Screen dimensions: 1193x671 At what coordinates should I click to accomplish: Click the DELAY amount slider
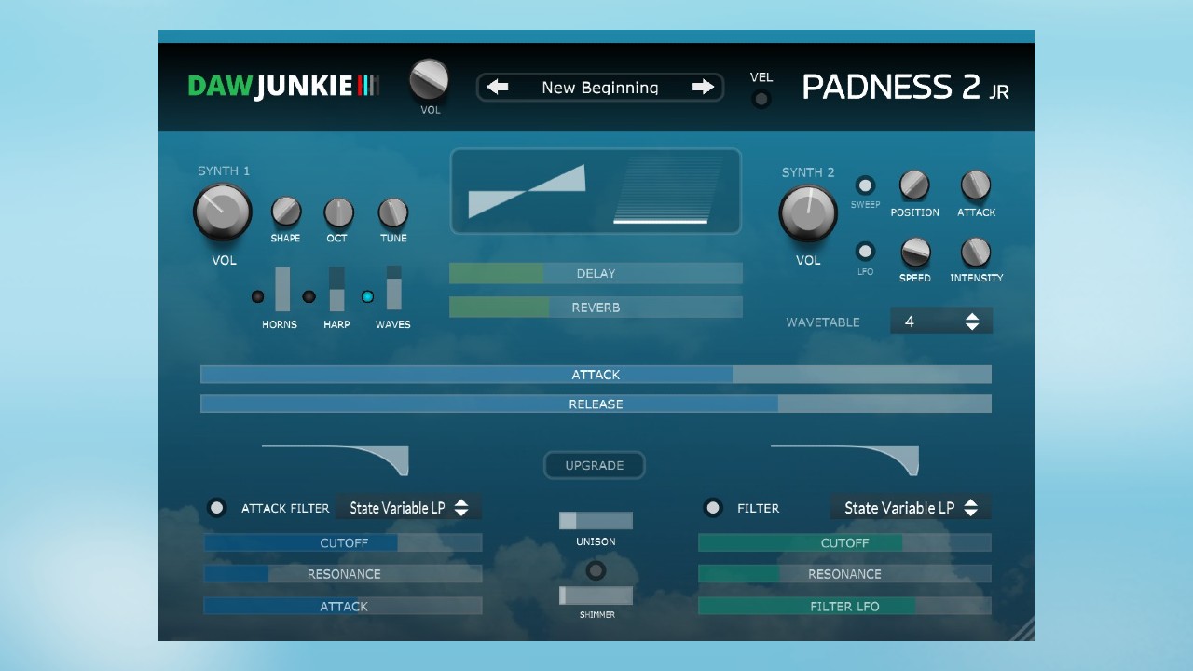pos(596,273)
